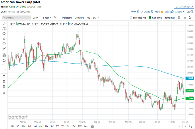Click the redo arrow in sidebar

tap(4, 70)
